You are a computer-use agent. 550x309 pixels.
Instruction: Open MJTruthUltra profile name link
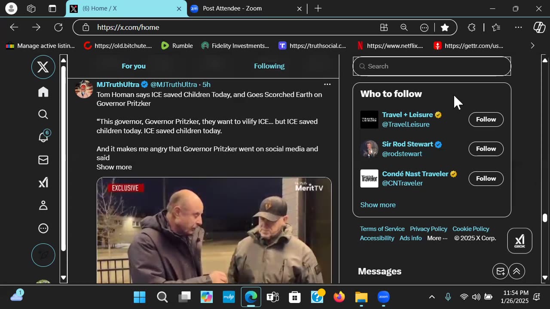tap(118, 85)
